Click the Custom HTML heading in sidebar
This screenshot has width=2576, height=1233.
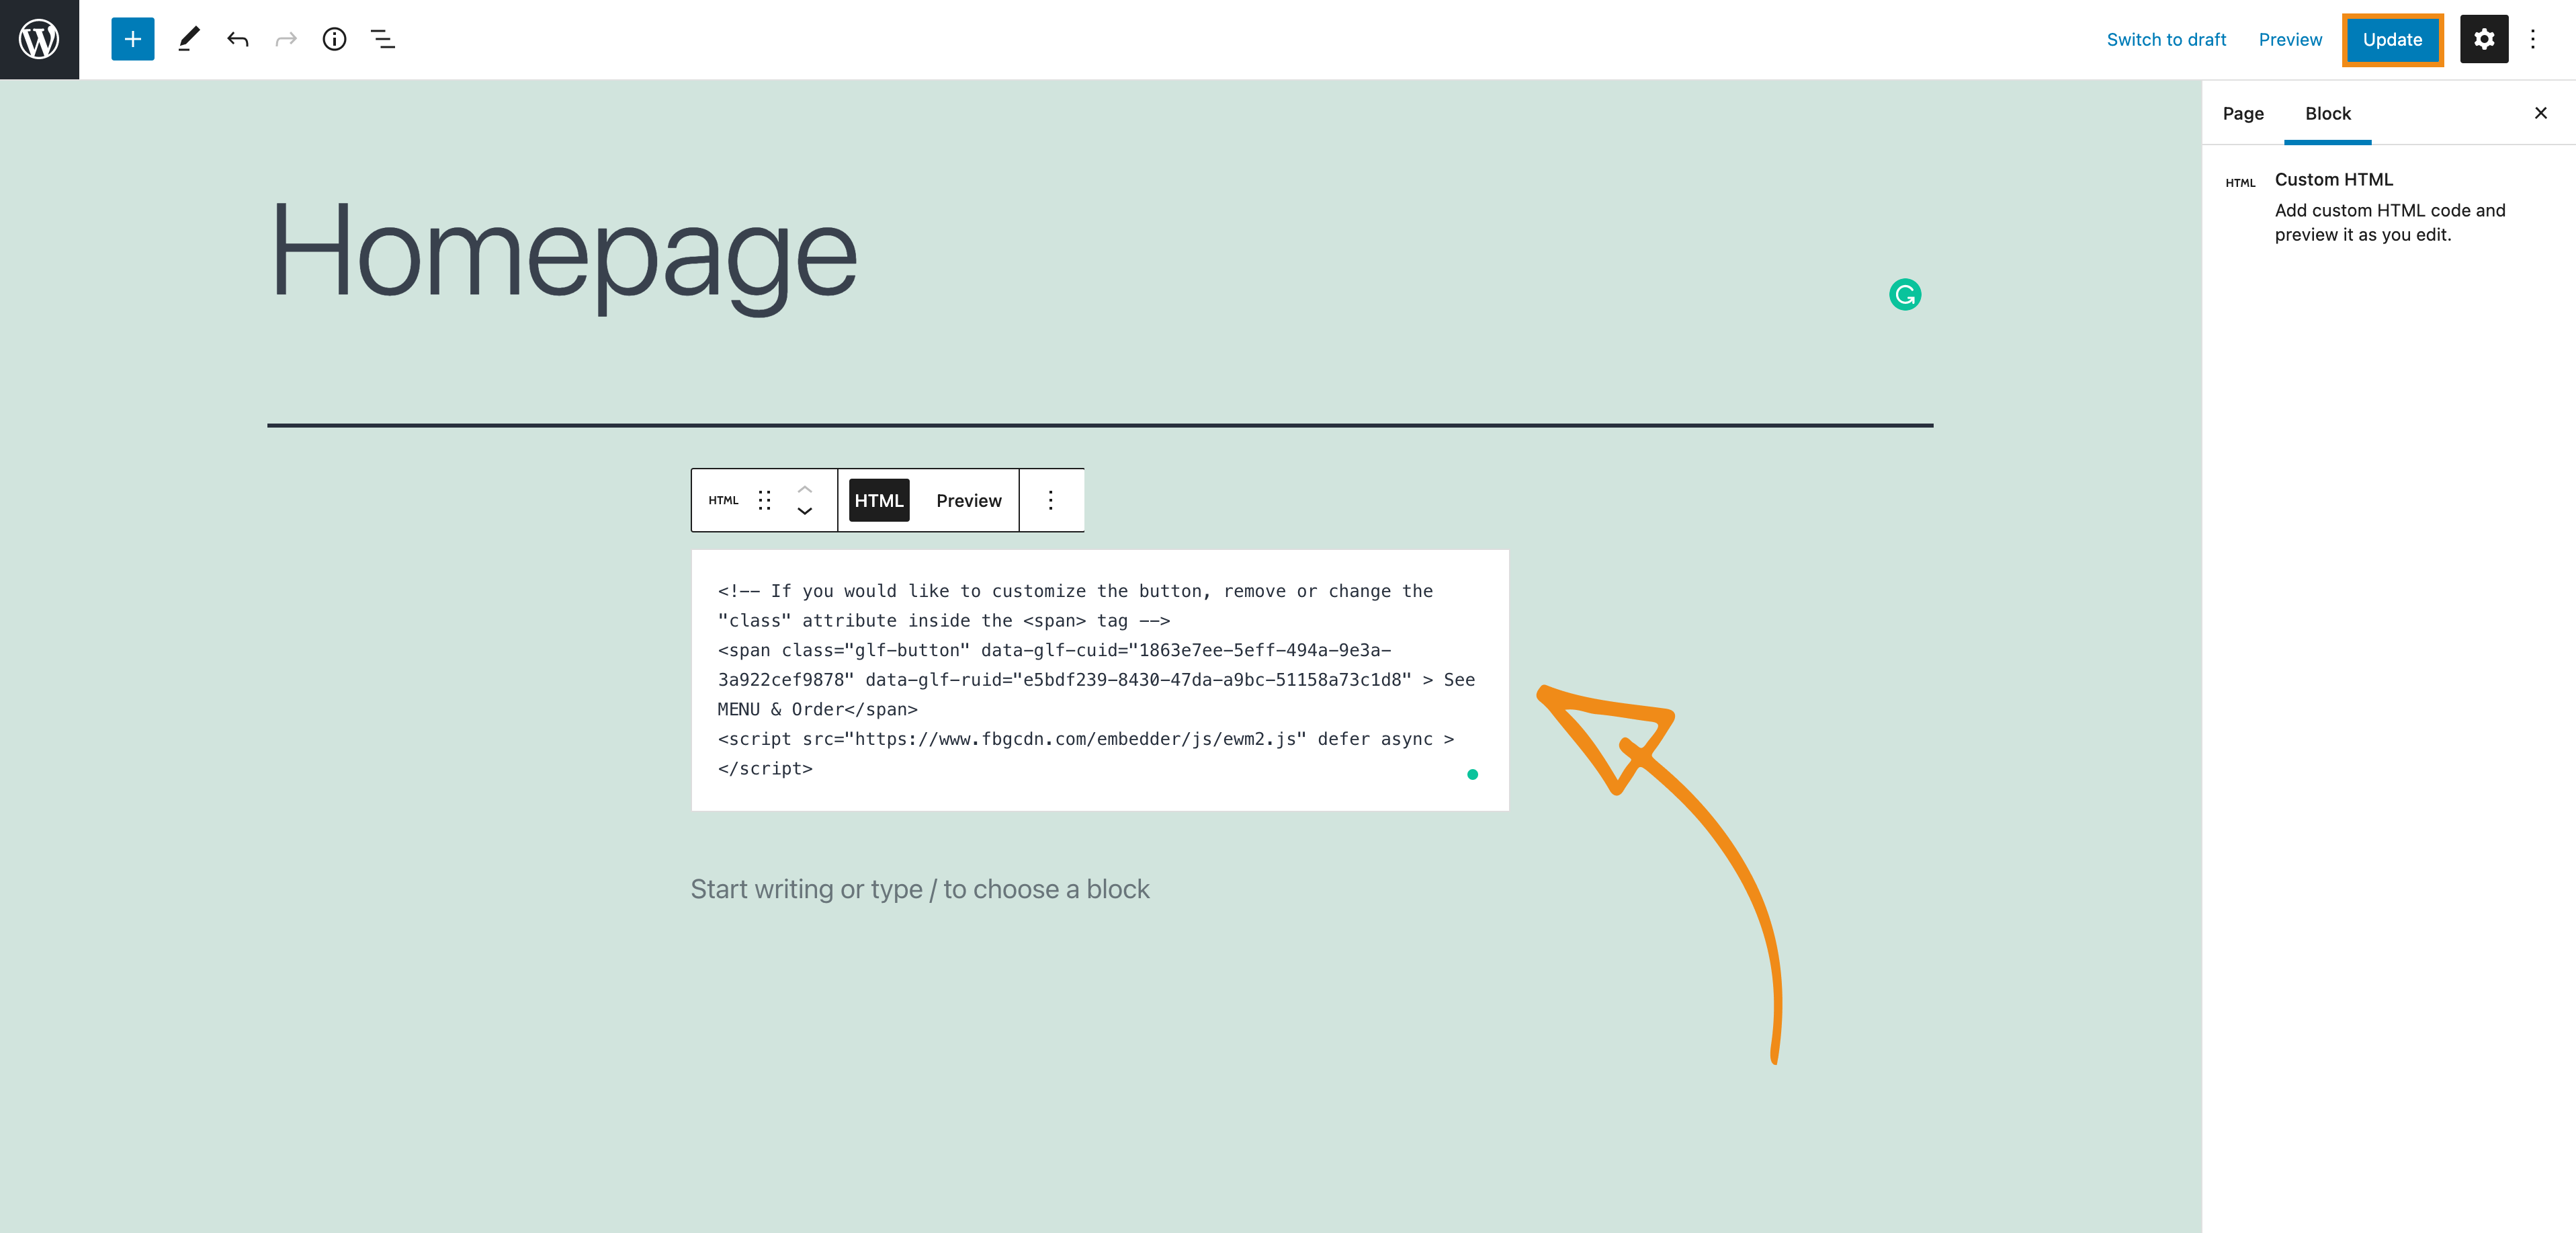pos(2334,179)
